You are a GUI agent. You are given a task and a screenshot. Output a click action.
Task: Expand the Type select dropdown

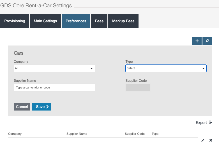click(x=166, y=68)
